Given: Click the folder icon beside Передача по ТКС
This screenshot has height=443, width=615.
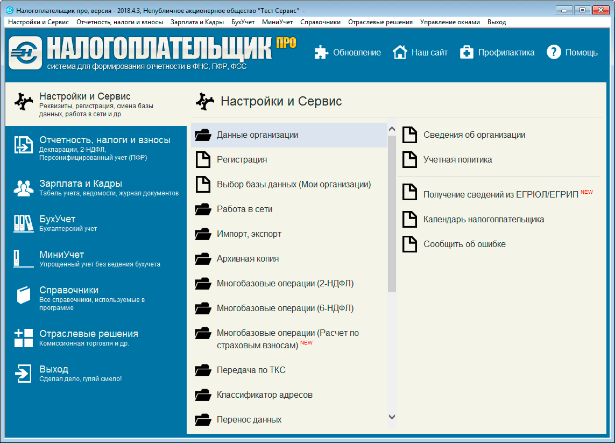Looking at the screenshot, I should tap(203, 370).
